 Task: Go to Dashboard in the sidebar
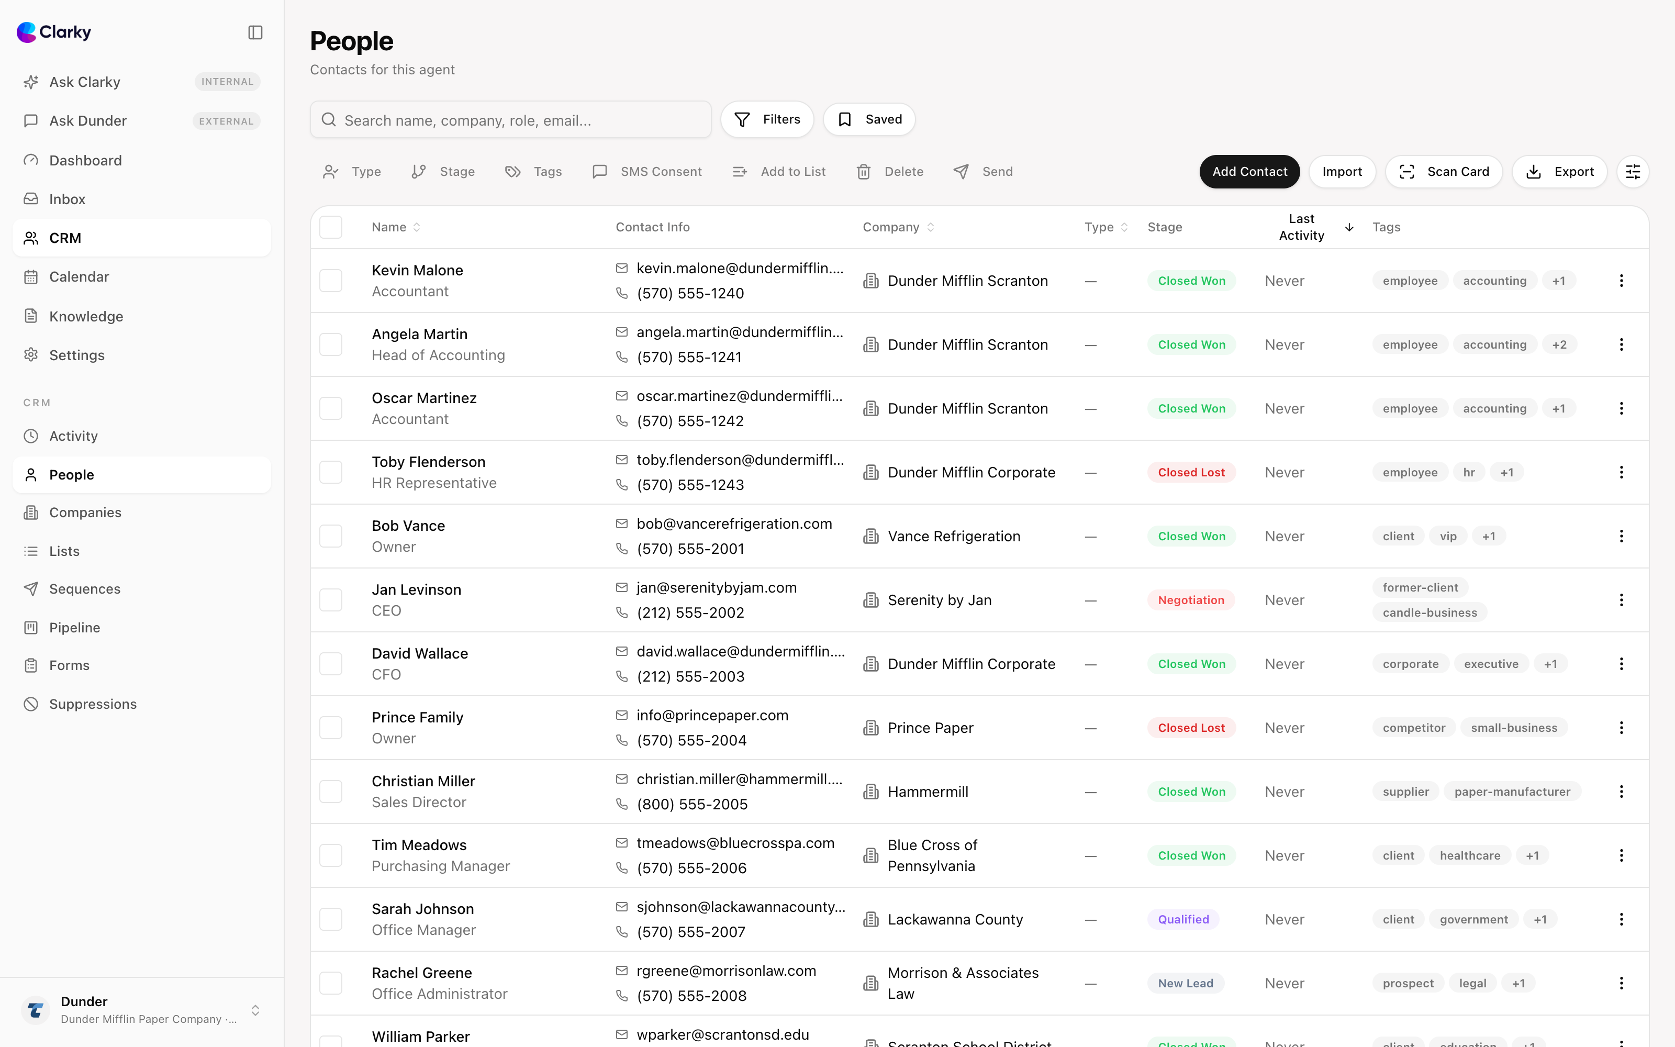point(142,161)
